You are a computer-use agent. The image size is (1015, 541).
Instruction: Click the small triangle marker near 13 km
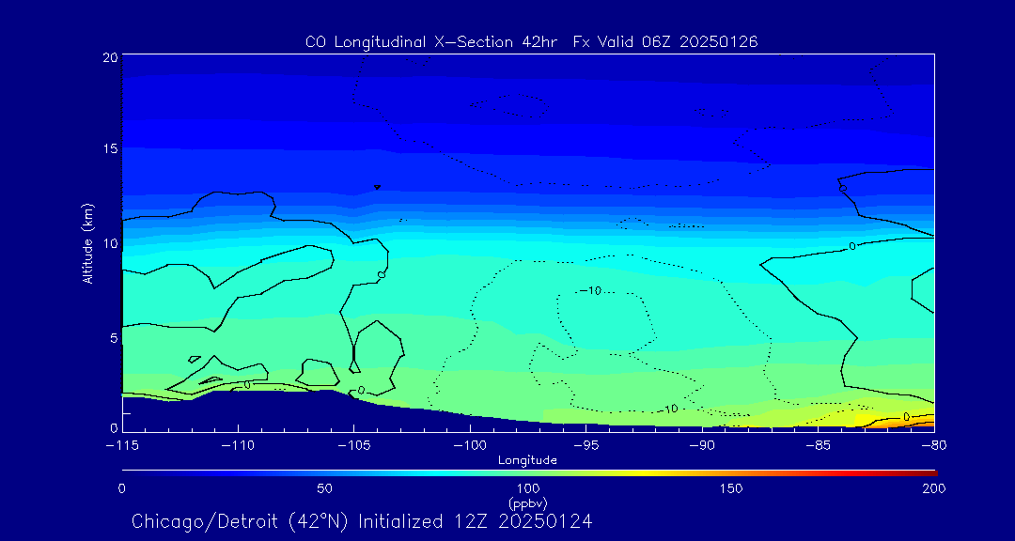(x=377, y=187)
